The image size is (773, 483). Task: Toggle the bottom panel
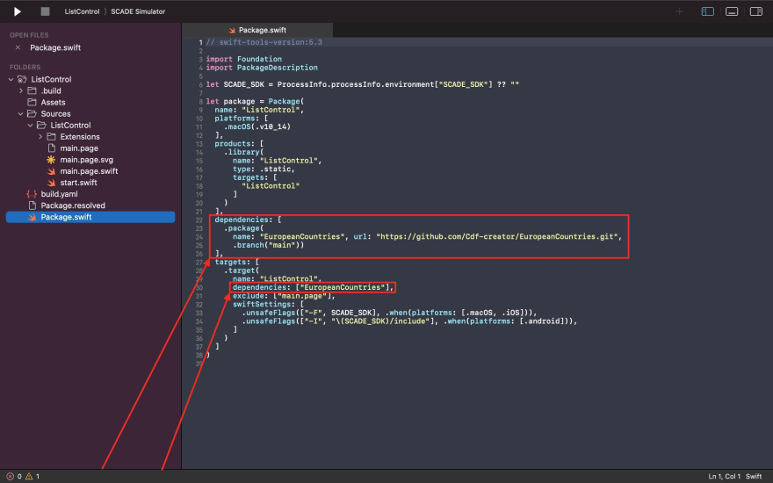point(732,11)
